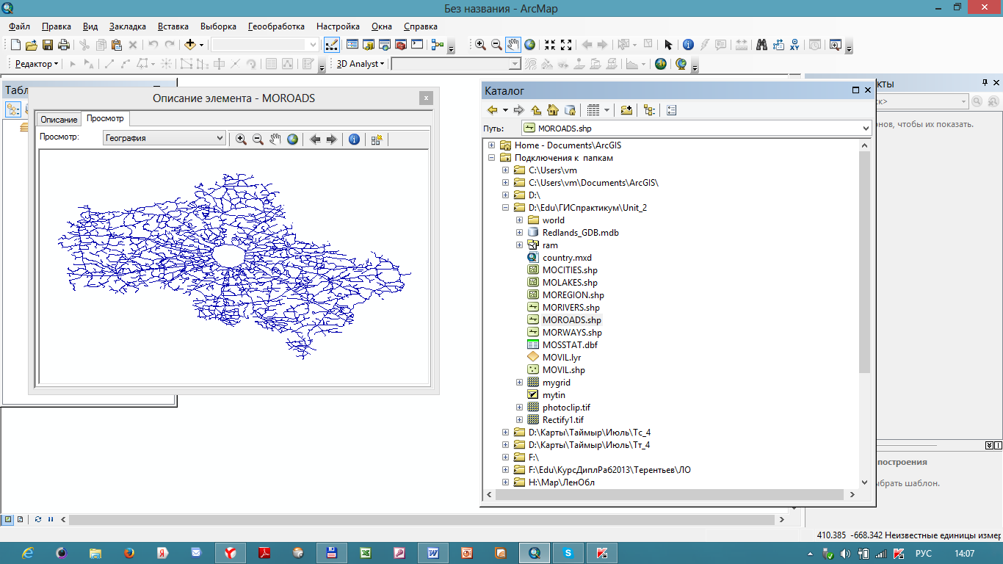Open Skype from the Windows taskbar
This screenshot has height=564, width=1003.
pyautogui.click(x=568, y=552)
